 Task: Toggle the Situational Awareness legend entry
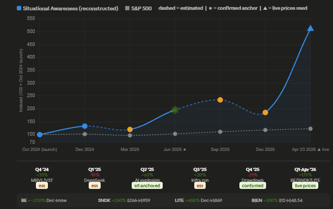point(67,9)
